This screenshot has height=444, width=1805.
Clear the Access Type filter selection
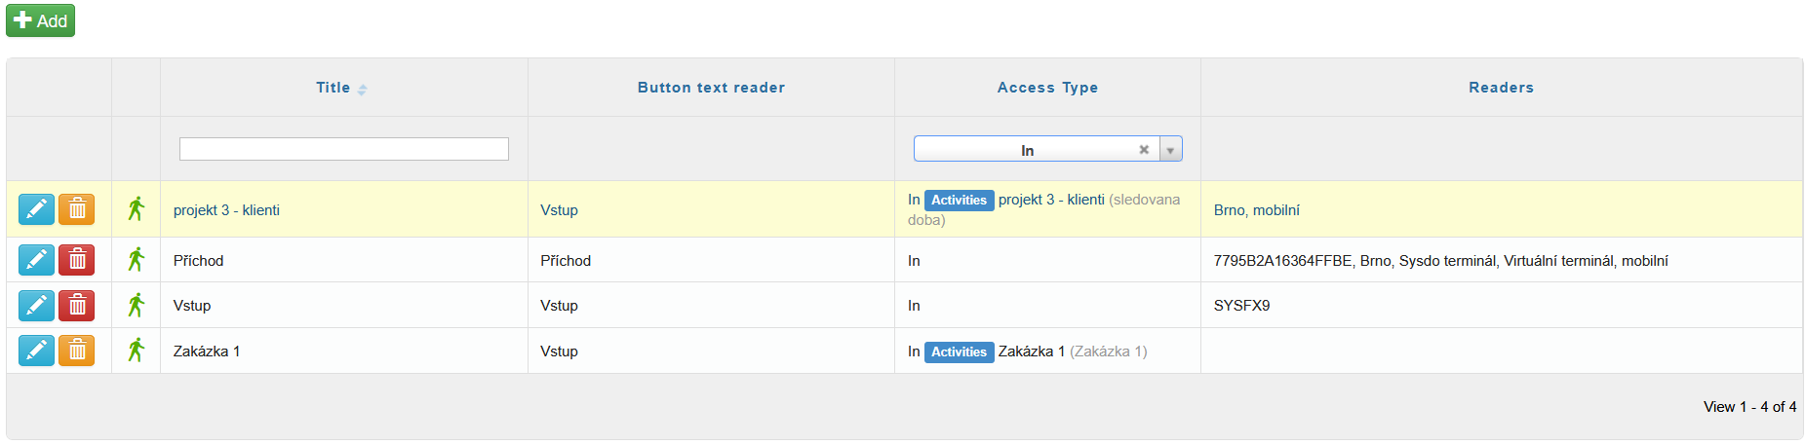coord(1144,150)
